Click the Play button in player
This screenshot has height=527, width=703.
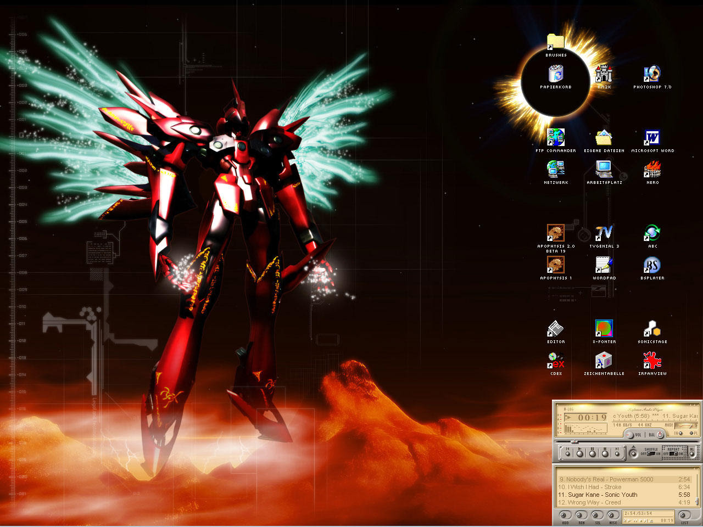click(580, 453)
